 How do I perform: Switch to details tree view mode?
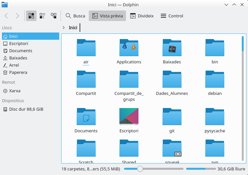pos(54,16)
